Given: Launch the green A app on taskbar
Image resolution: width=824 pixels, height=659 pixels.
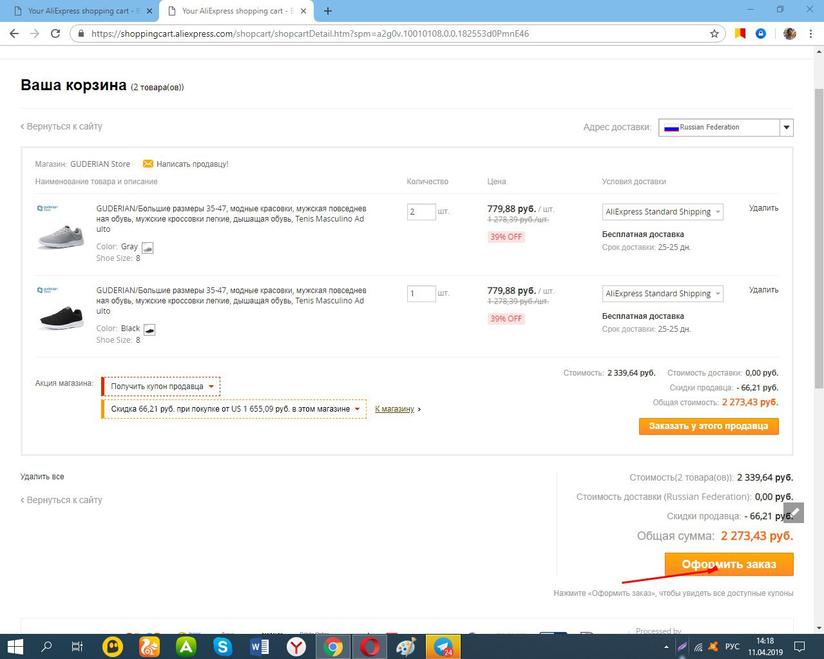Looking at the screenshot, I should coord(186,646).
